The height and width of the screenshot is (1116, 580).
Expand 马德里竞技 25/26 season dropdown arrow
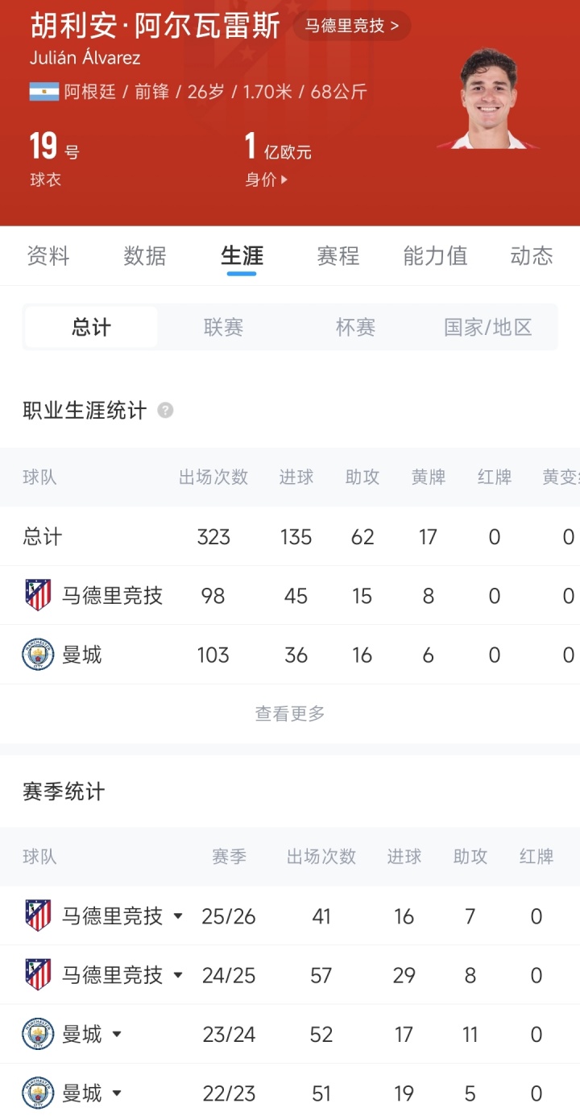pyautogui.click(x=178, y=916)
